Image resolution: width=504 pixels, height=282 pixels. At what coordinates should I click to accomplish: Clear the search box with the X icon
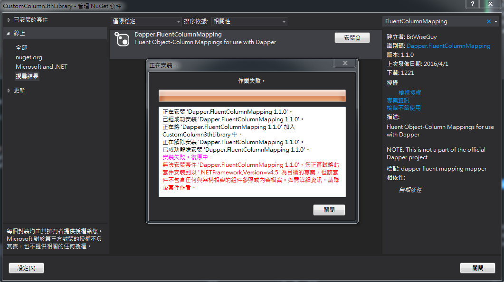(489, 21)
